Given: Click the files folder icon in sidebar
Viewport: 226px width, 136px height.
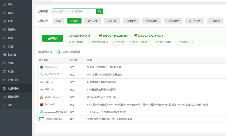Looking at the screenshot, I should click(x=5, y=63).
